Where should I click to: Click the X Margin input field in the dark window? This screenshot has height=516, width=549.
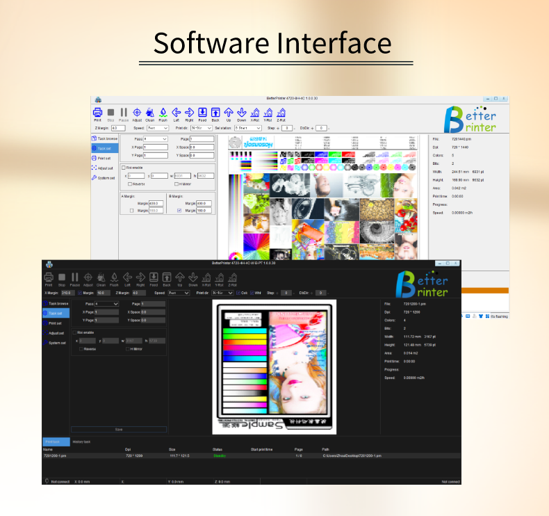click(67, 293)
